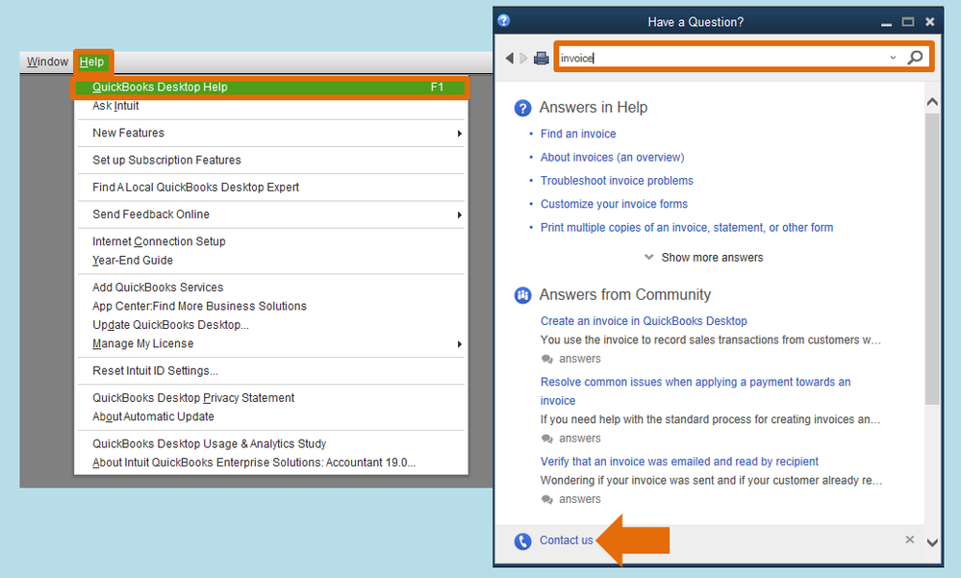Select App Center:Find More Business Solutions
Viewport: 961px width, 578px height.
[271, 306]
